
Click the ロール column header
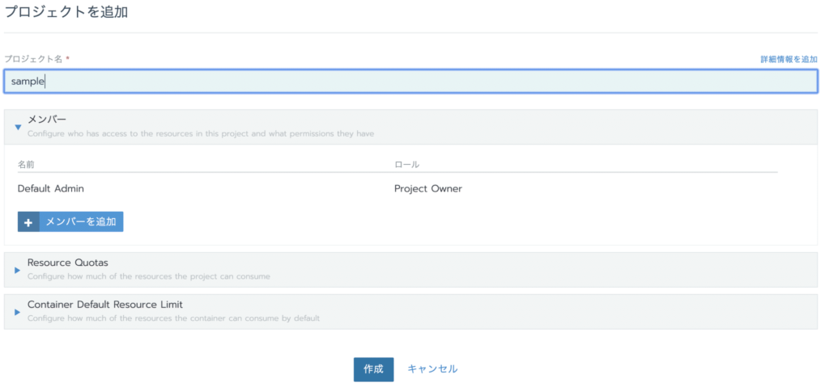click(406, 165)
